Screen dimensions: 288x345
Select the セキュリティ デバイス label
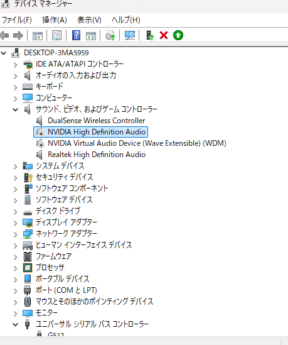click(x=65, y=177)
